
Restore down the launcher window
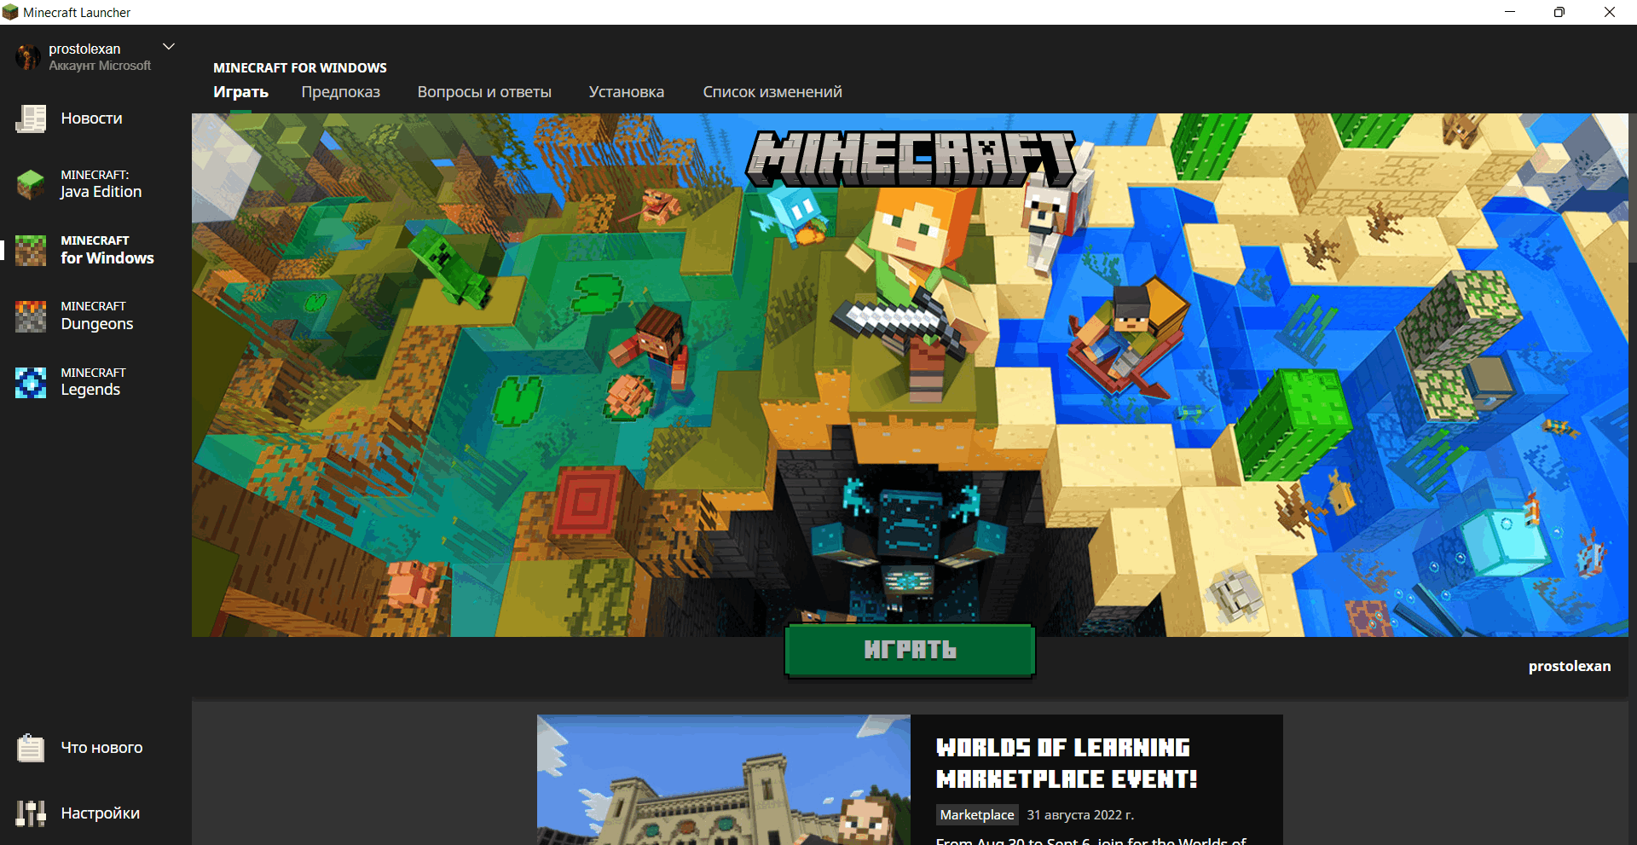click(x=1559, y=12)
